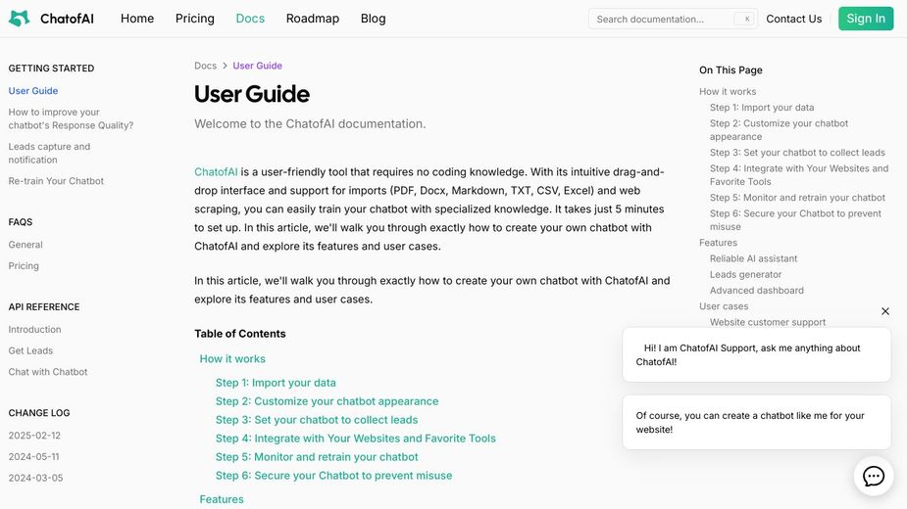Click Website customer support link

tap(768, 322)
